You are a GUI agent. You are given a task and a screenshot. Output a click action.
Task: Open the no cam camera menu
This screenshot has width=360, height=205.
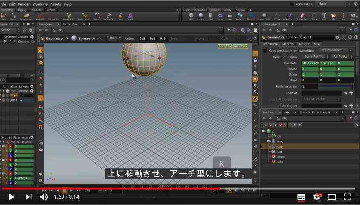click(240, 46)
